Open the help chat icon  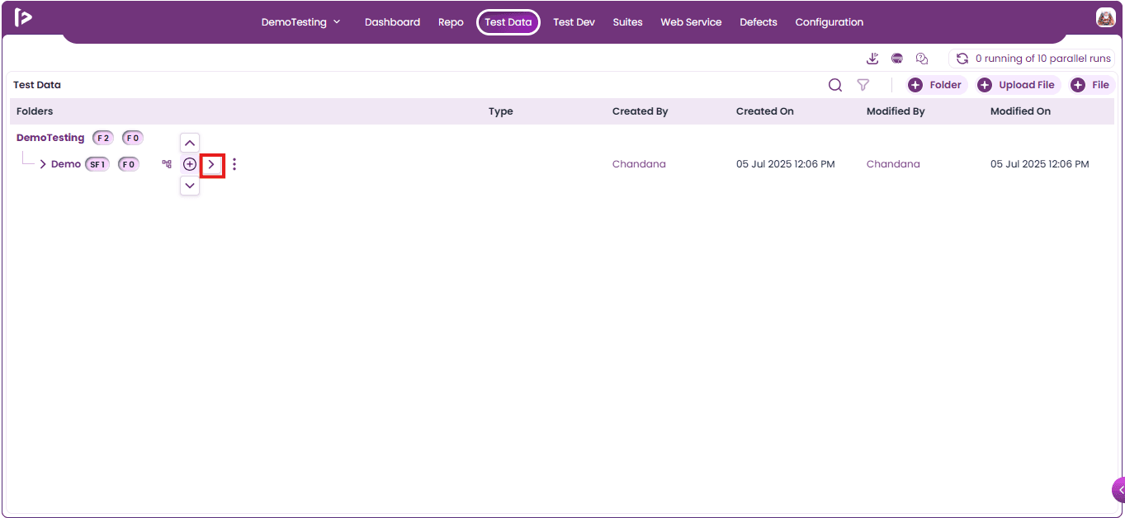[923, 59]
